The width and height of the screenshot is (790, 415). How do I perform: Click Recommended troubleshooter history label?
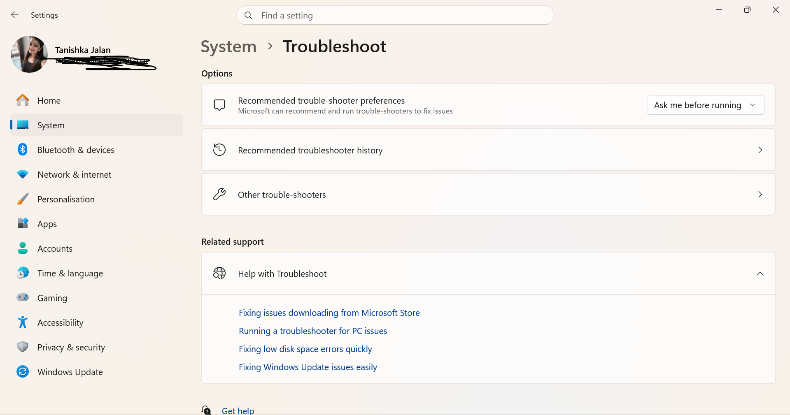(310, 151)
